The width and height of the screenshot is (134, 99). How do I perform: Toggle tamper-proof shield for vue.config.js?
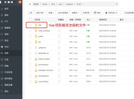click(x=59, y=82)
